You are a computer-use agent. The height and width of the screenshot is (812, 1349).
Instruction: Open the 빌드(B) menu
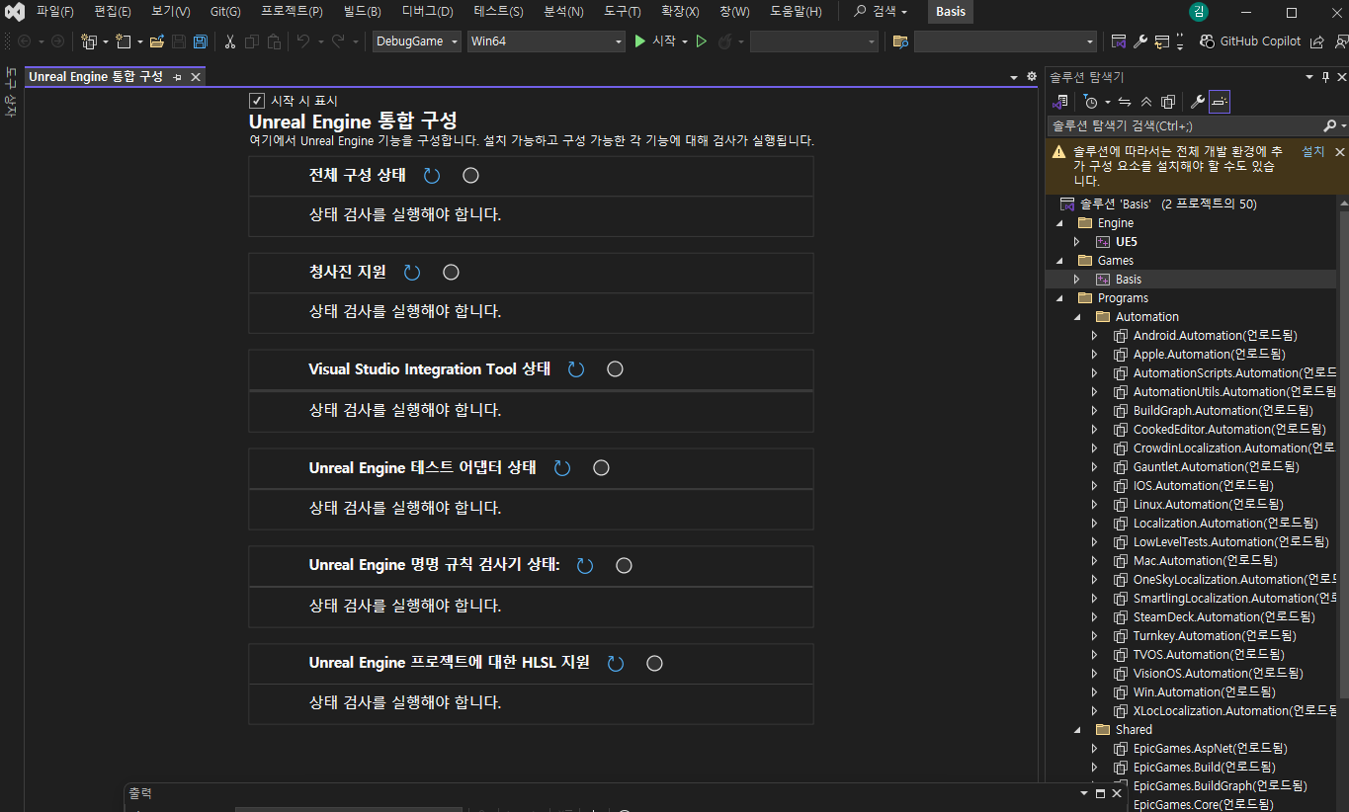[363, 12]
